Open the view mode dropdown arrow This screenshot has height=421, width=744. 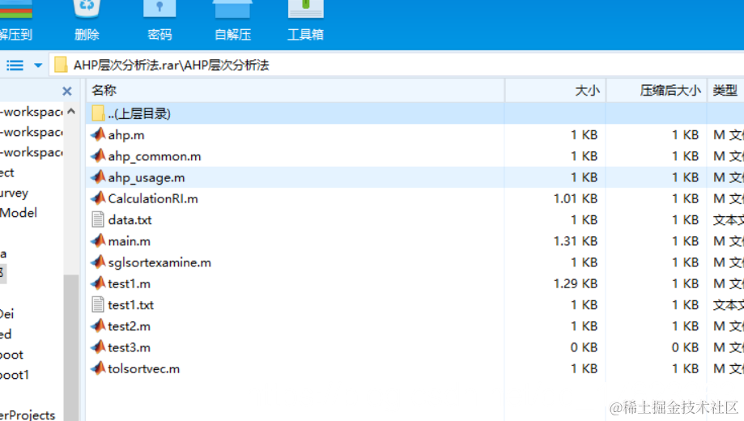pyautogui.click(x=38, y=66)
